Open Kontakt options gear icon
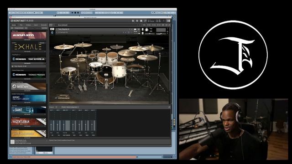This screenshot has width=292, height=164. click(x=137, y=21)
